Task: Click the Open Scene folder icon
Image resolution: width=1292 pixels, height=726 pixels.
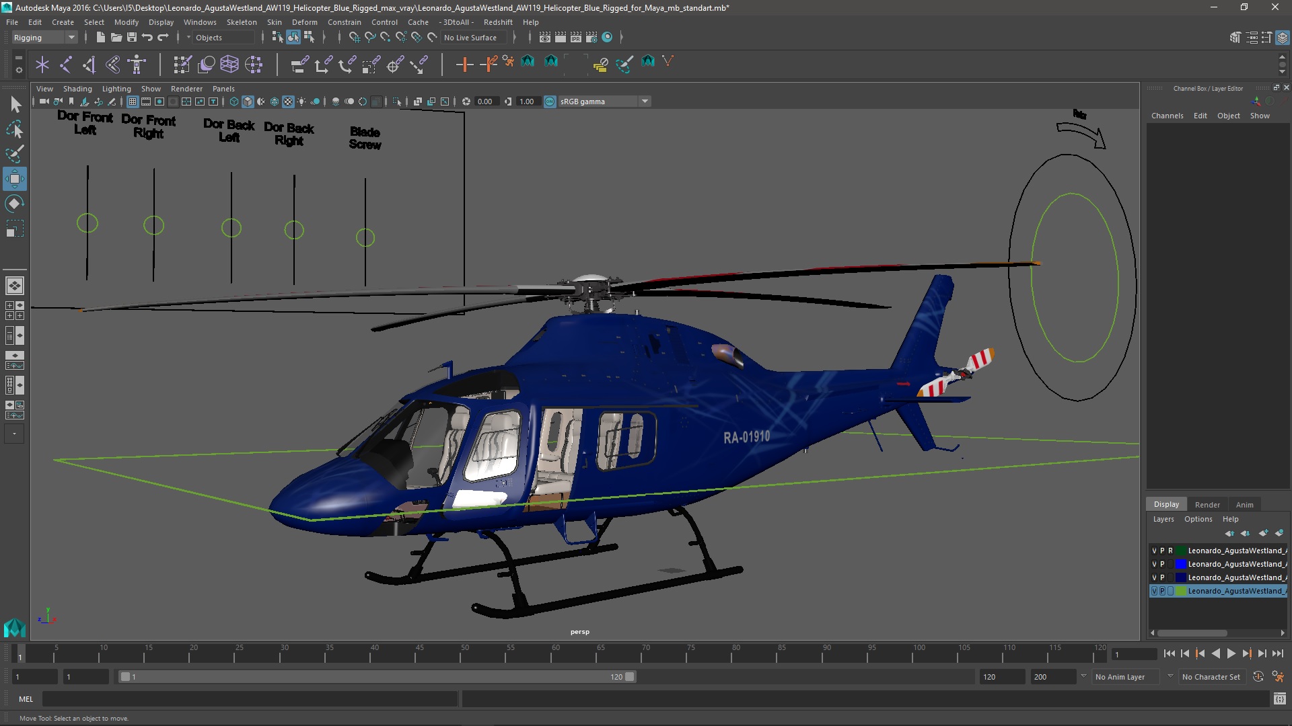Action: (116, 38)
